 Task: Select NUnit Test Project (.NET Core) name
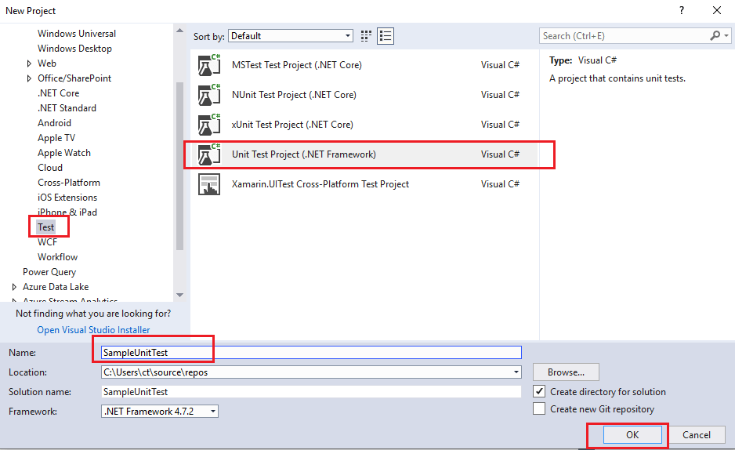[294, 95]
